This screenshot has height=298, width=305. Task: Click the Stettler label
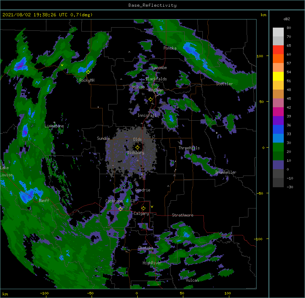coord(224,84)
